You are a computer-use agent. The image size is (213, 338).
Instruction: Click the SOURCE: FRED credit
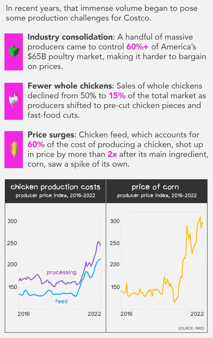pyautogui.click(x=191, y=328)
